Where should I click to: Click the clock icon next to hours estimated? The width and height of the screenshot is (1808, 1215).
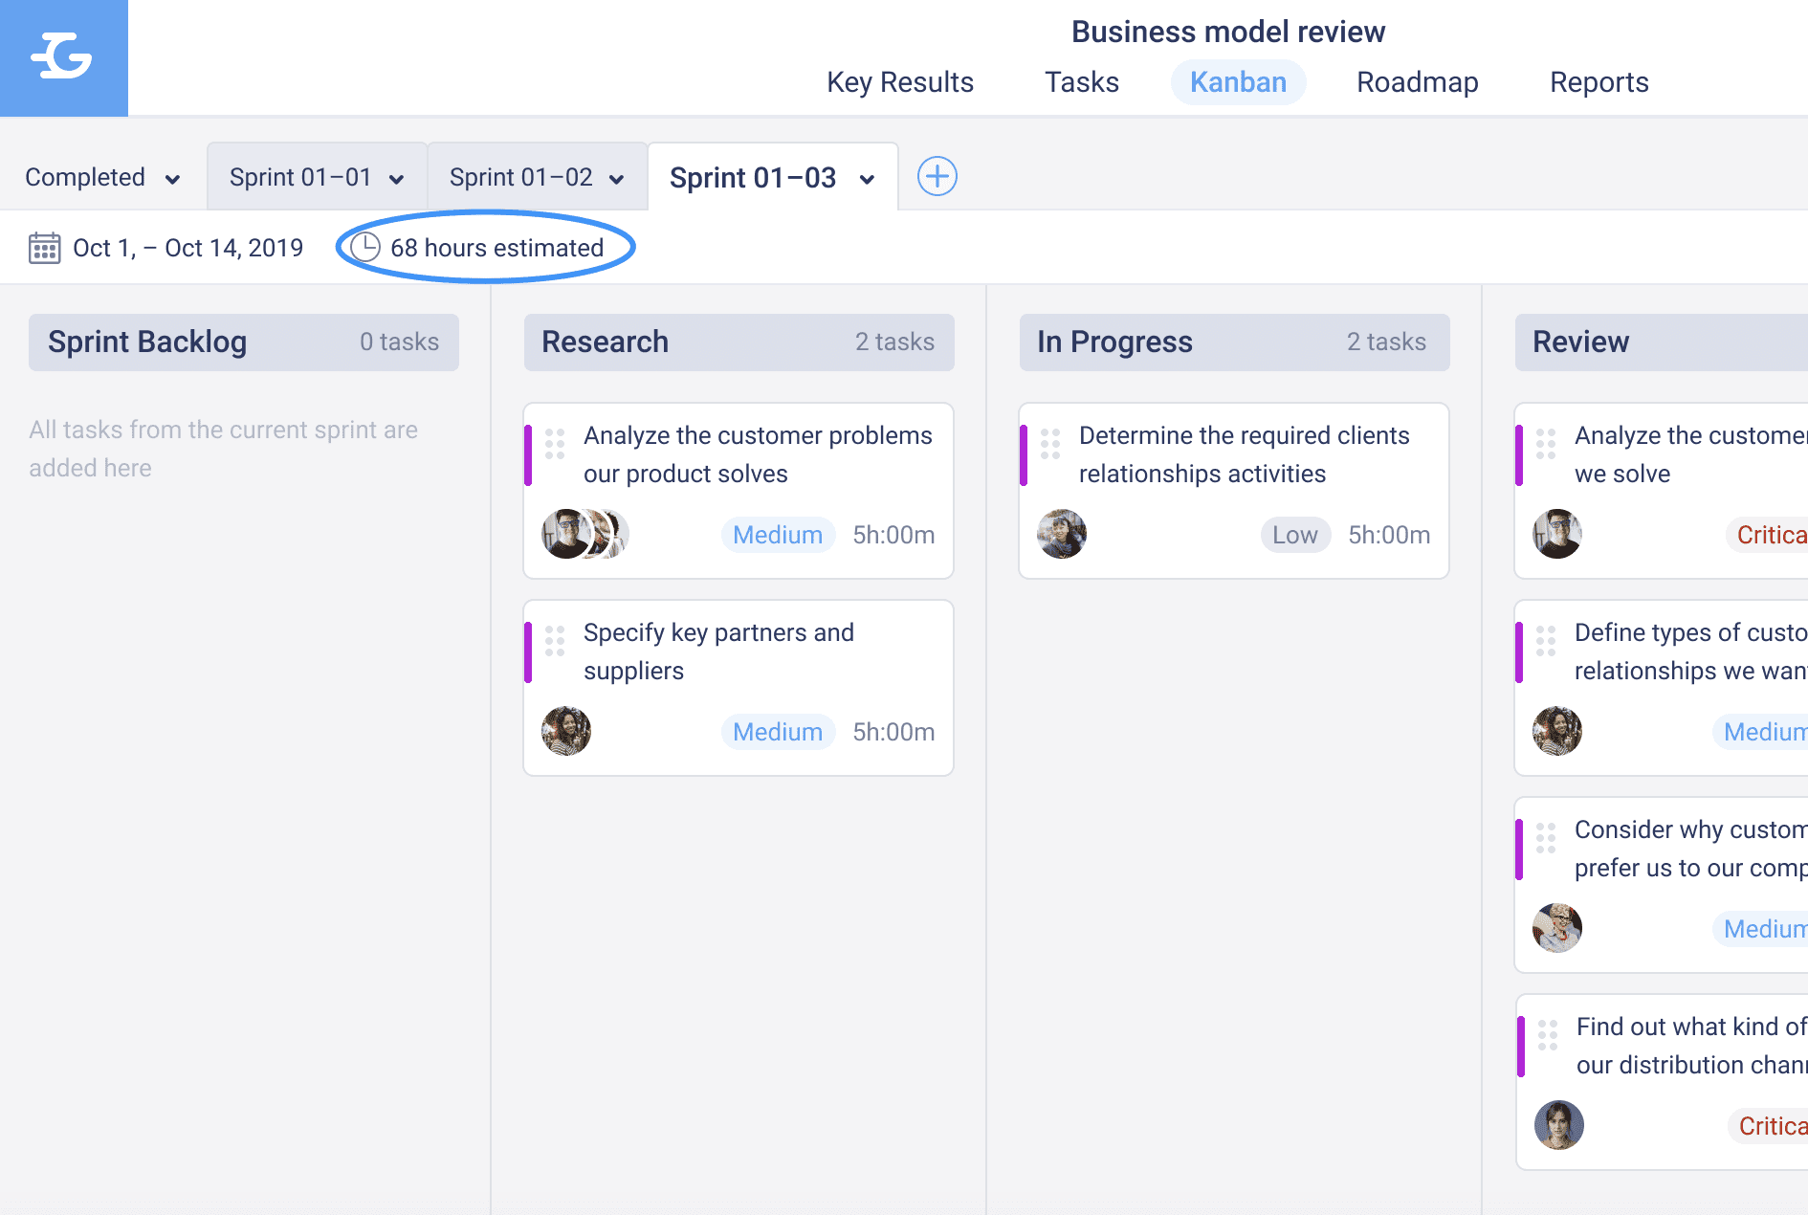[365, 248]
